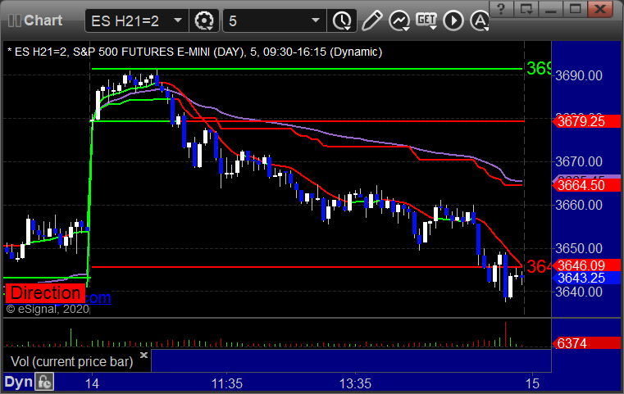Image resolution: width=624 pixels, height=394 pixels.
Task: Click the 3690.00 price axis label
Action: pyautogui.click(x=579, y=75)
